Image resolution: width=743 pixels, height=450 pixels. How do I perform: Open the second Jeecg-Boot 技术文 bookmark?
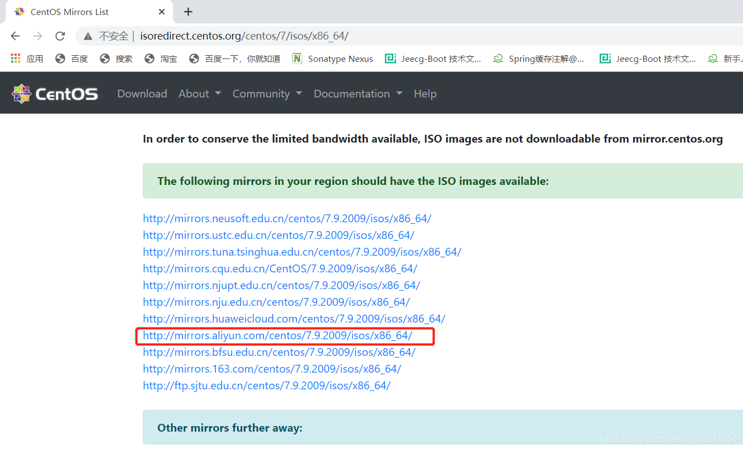648,58
